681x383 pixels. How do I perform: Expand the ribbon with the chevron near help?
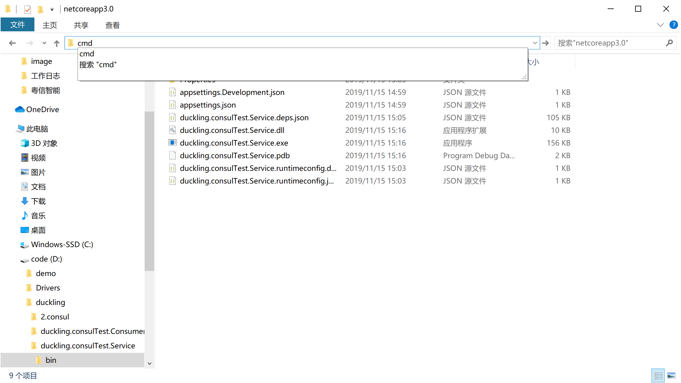pos(660,25)
